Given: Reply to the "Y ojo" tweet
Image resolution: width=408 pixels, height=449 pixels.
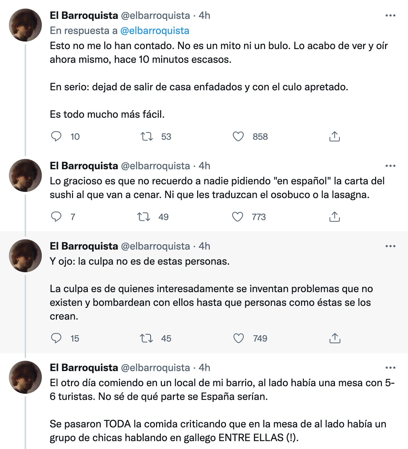Looking at the screenshot, I should tap(56, 338).
